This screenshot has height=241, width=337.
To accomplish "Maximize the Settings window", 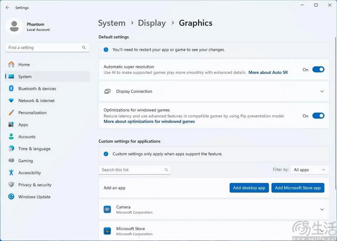I will [316, 5].
